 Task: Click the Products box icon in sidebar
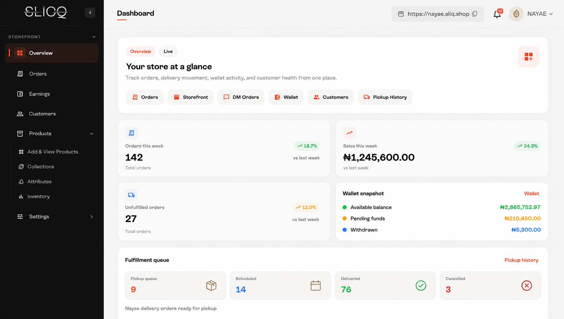tap(20, 134)
